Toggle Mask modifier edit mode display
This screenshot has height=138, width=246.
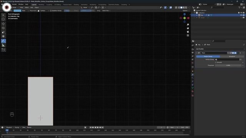point(231,53)
